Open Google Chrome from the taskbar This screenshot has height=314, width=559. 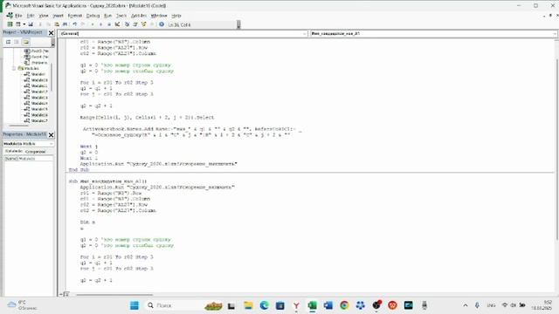(x=344, y=305)
